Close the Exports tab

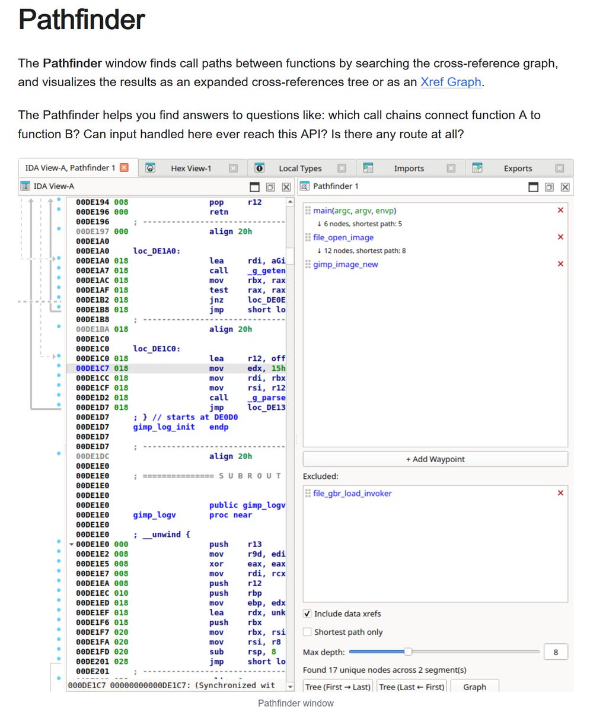[x=560, y=169]
